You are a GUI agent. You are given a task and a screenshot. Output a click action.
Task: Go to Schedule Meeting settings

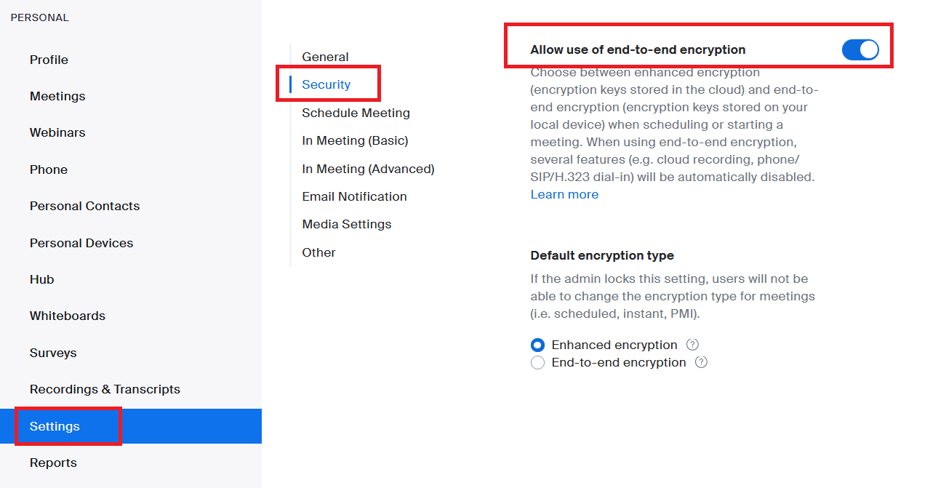click(x=356, y=113)
